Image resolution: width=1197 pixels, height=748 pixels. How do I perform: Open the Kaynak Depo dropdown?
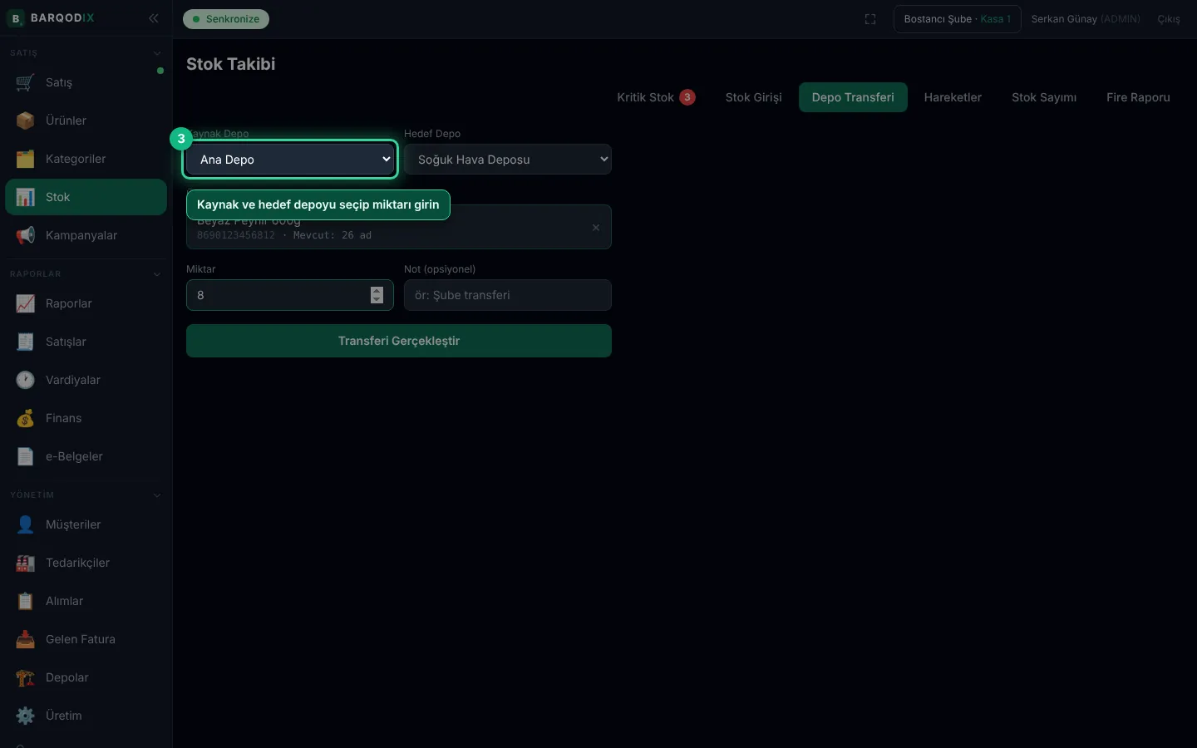[290, 159]
